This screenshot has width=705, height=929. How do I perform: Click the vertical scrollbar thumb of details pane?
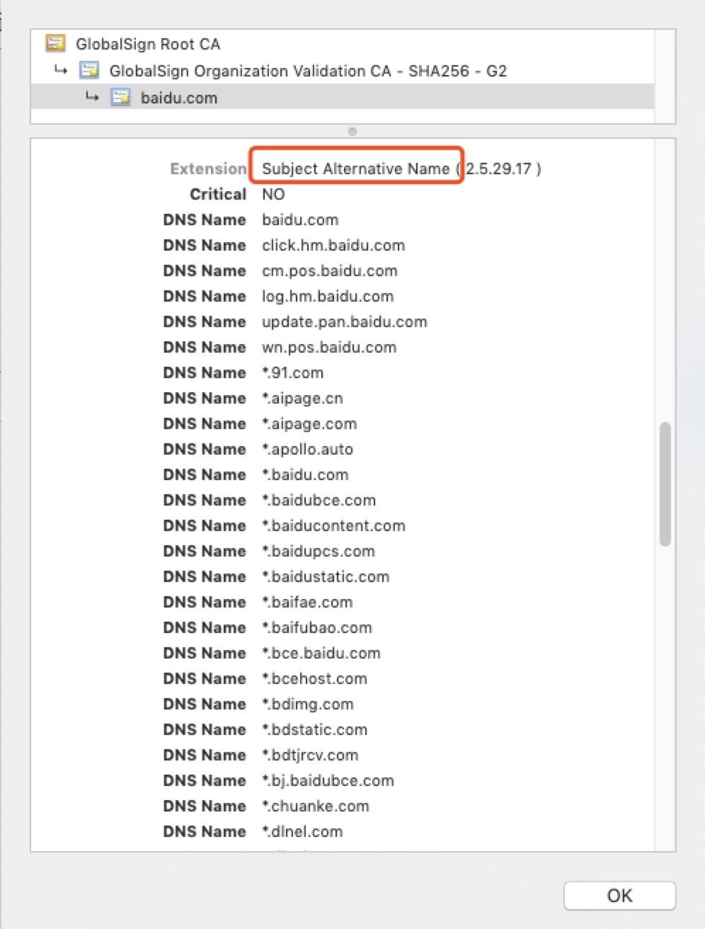(x=665, y=484)
